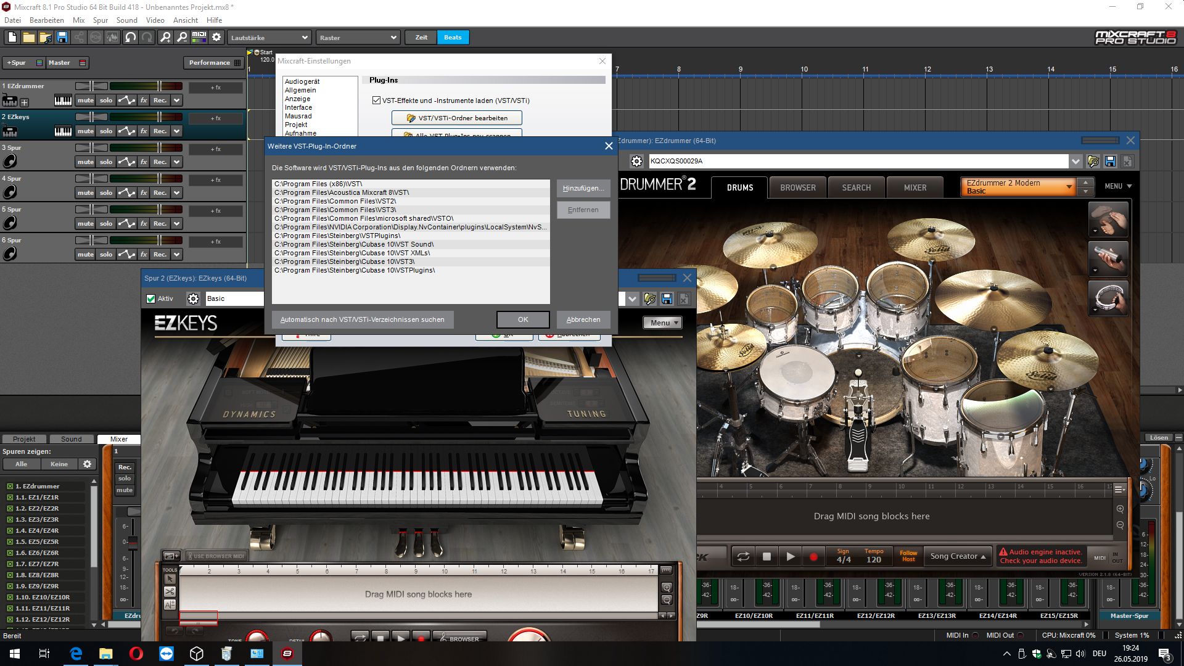
Task: Save project with the floppy disk icon
Action: (62, 38)
